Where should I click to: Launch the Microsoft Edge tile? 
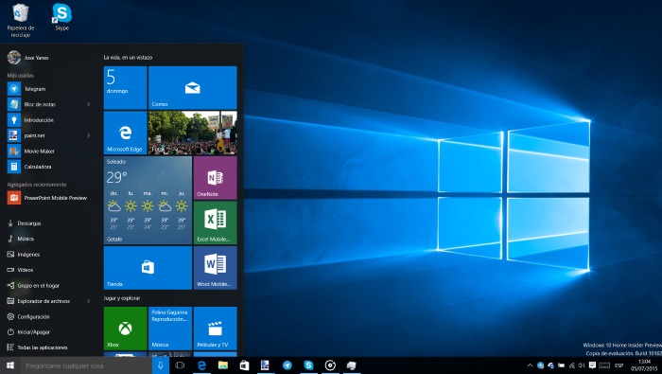tap(126, 133)
